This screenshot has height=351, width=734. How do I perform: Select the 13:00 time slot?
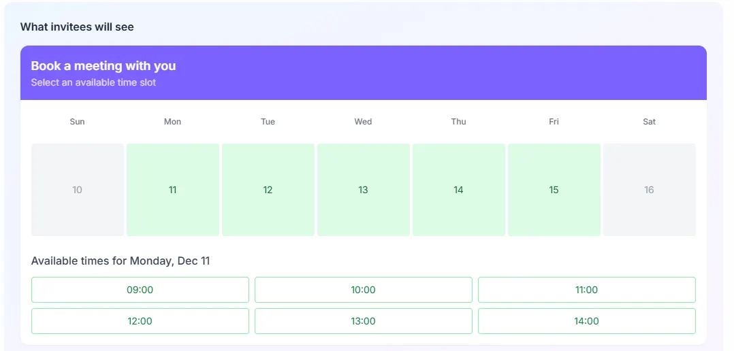[364, 321]
